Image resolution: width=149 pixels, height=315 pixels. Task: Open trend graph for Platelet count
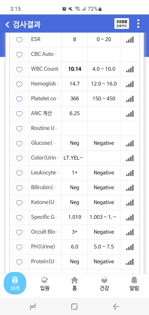pos(130,99)
